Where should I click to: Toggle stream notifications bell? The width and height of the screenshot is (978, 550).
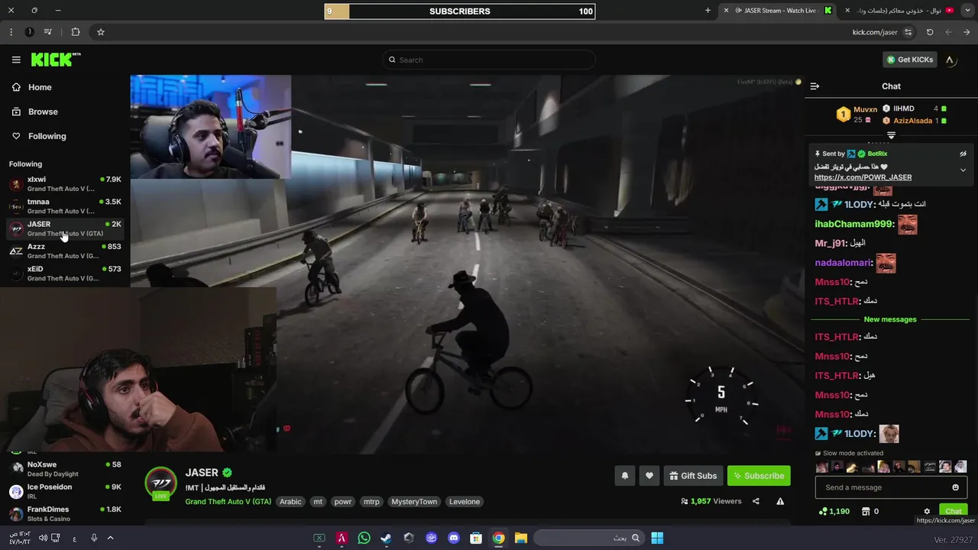click(x=624, y=475)
